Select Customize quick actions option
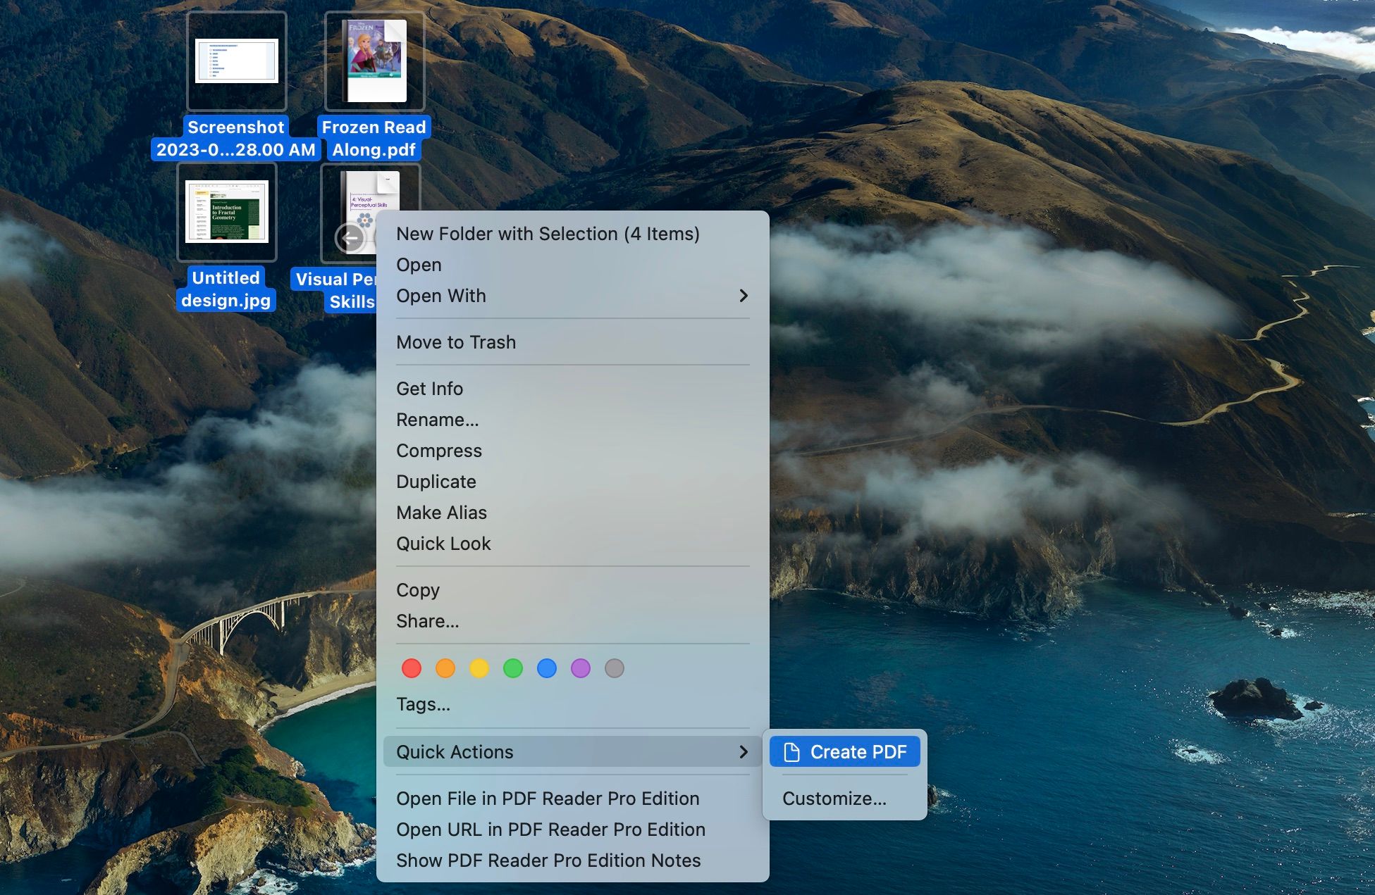Viewport: 1375px width, 895px height. [833, 798]
